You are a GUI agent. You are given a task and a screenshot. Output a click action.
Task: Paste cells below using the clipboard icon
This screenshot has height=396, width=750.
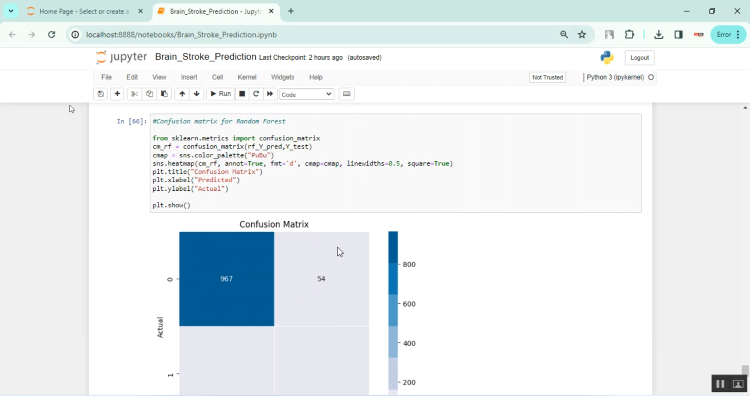point(164,94)
